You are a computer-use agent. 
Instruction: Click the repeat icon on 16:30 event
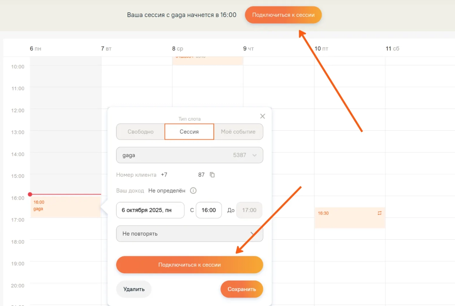coord(379,213)
